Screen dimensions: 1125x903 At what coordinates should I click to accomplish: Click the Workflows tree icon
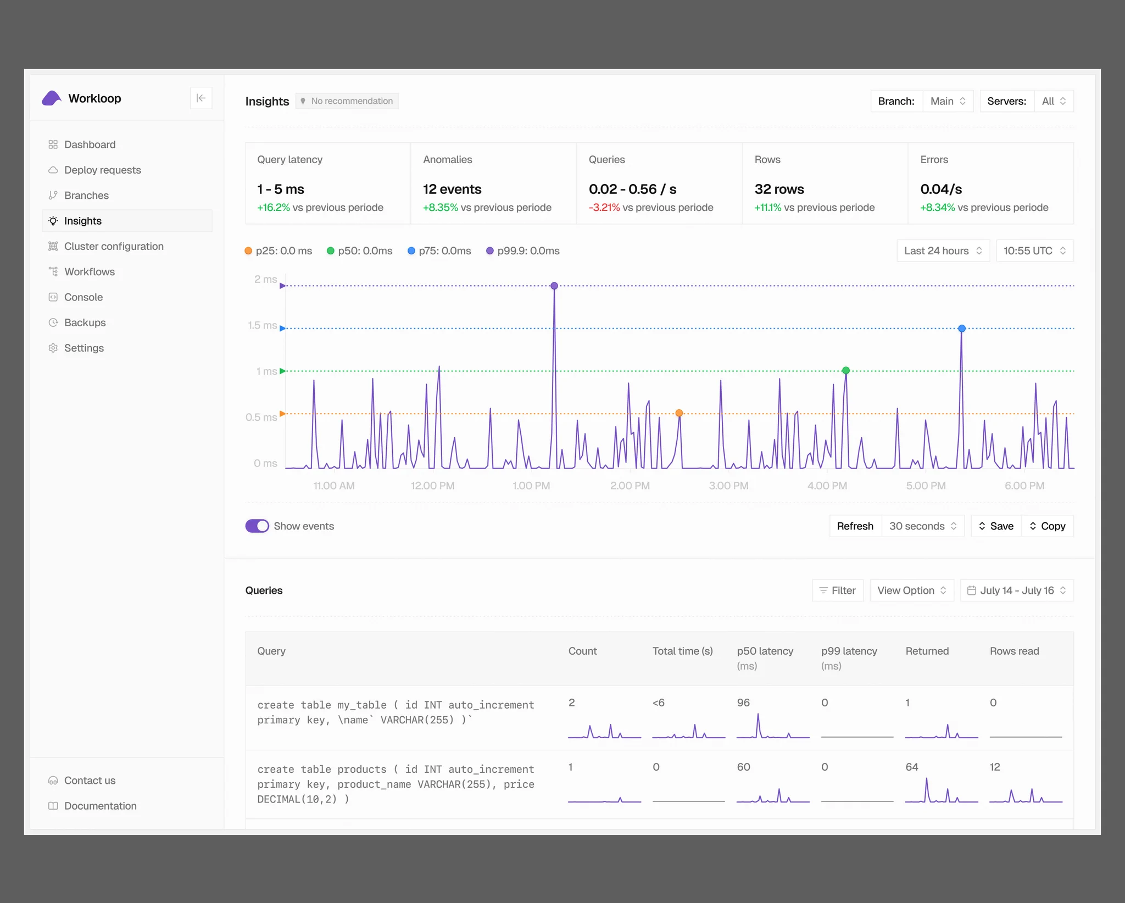pyautogui.click(x=53, y=272)
